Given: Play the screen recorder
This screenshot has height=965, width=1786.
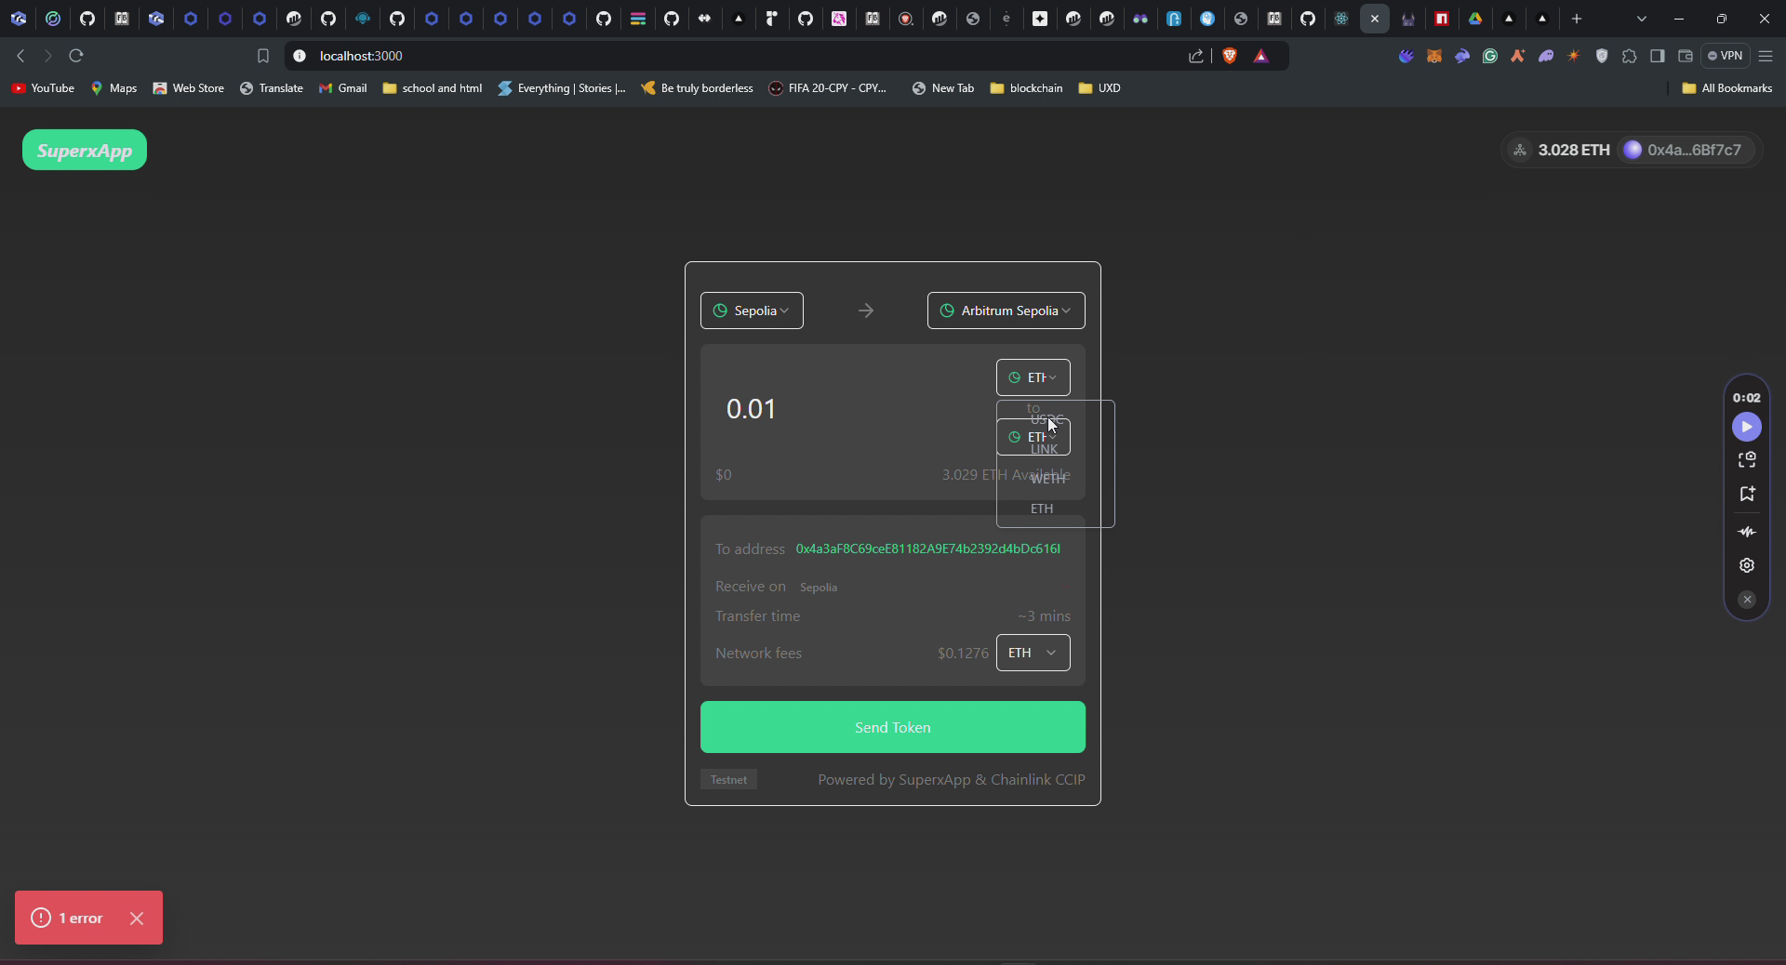Looking at the screenshot, I should pos(1746,427).
